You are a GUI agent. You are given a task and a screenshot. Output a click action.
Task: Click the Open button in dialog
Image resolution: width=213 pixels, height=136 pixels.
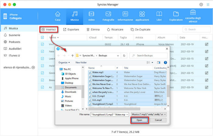[139, 120]
